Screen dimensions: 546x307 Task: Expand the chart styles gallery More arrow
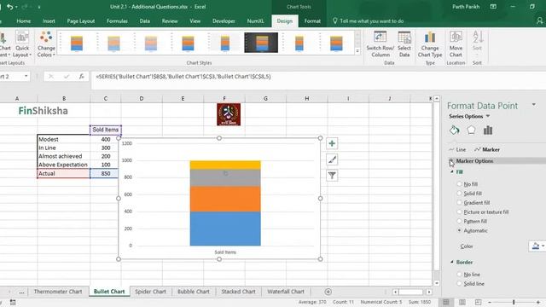point(357,51)
